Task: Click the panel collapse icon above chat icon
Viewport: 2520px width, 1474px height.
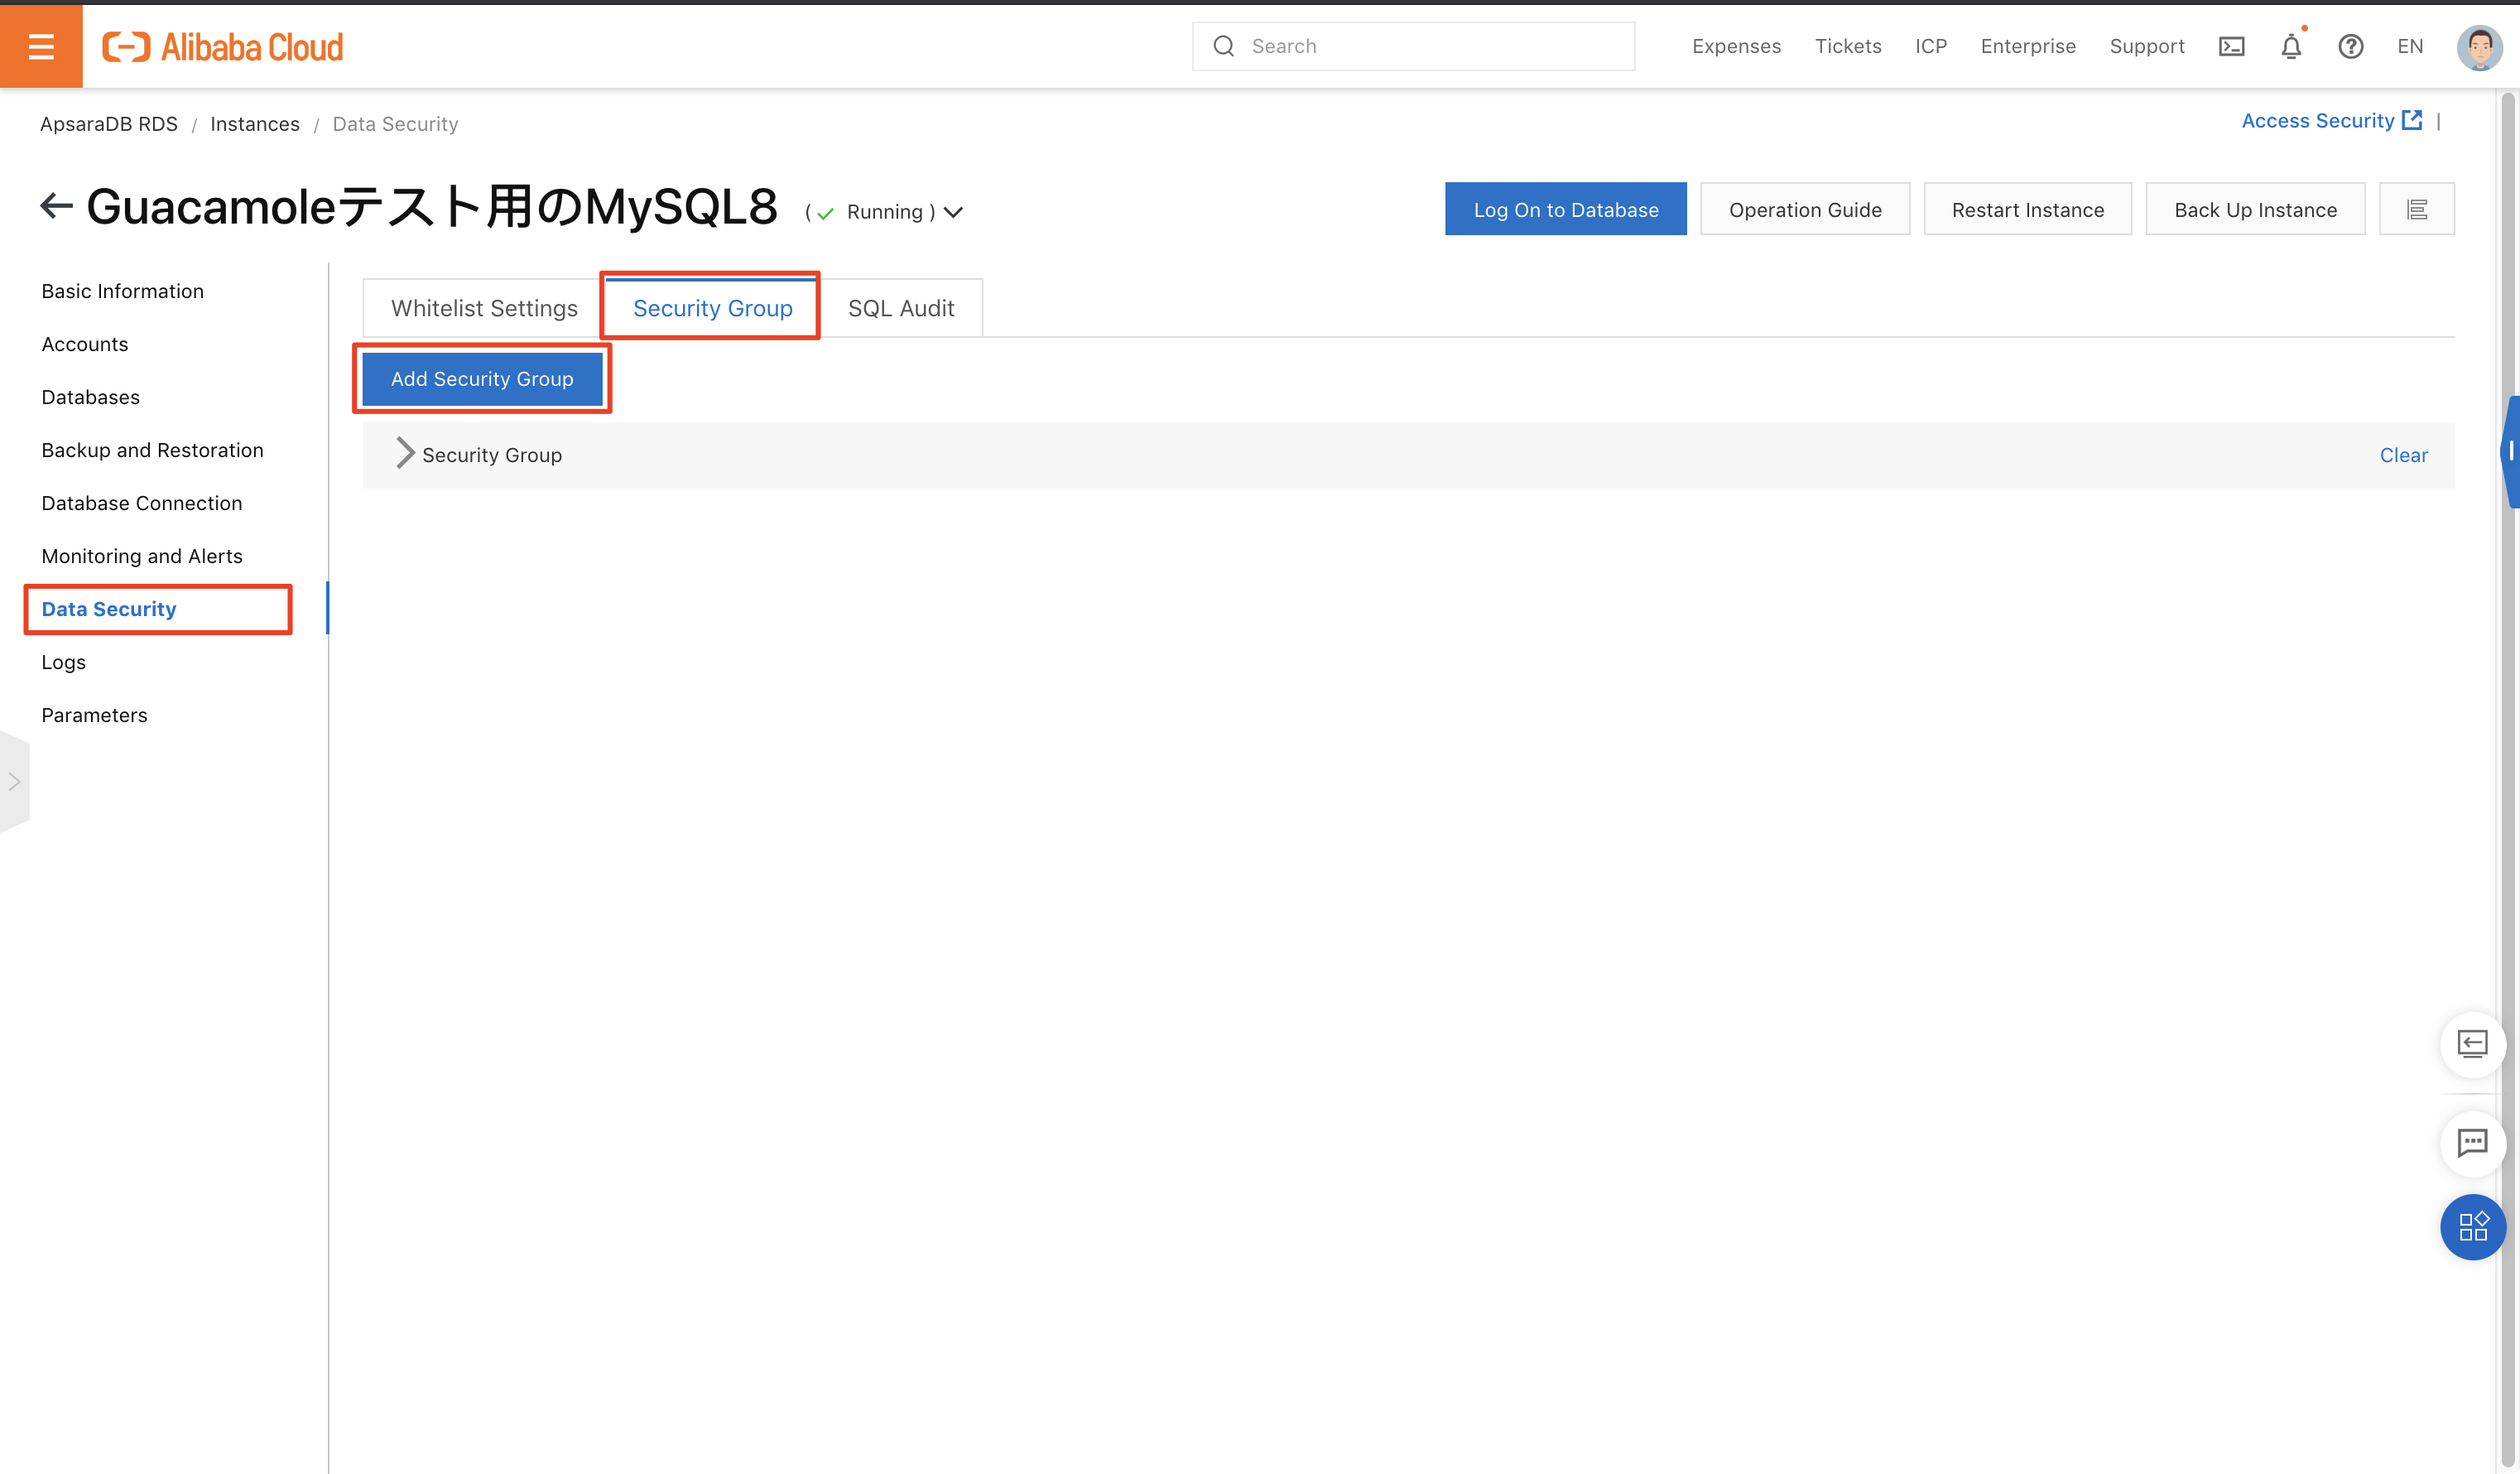Action: pos(2472,1044)
